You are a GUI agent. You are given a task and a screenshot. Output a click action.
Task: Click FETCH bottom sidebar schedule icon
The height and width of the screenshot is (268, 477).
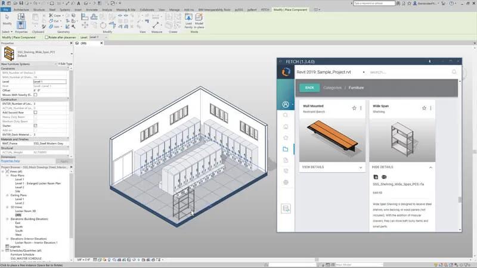286,208
